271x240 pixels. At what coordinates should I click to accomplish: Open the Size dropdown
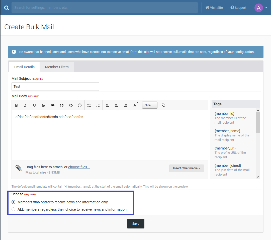150,105
